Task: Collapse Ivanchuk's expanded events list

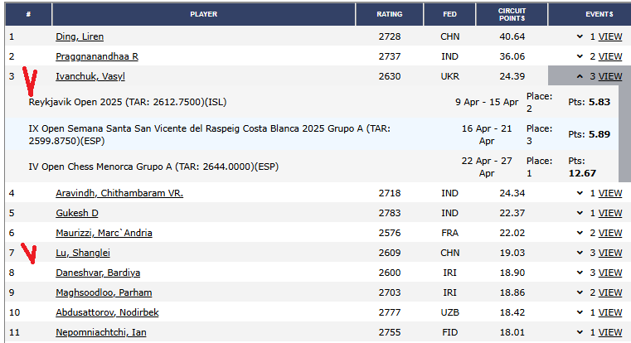Action: [580, 76]
